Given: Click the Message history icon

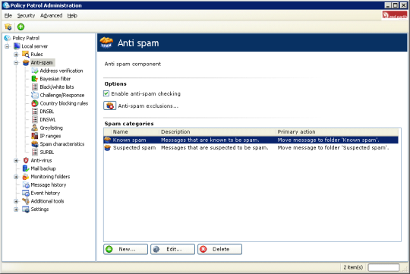Looking at the screenshot, I should coord(26,185).
